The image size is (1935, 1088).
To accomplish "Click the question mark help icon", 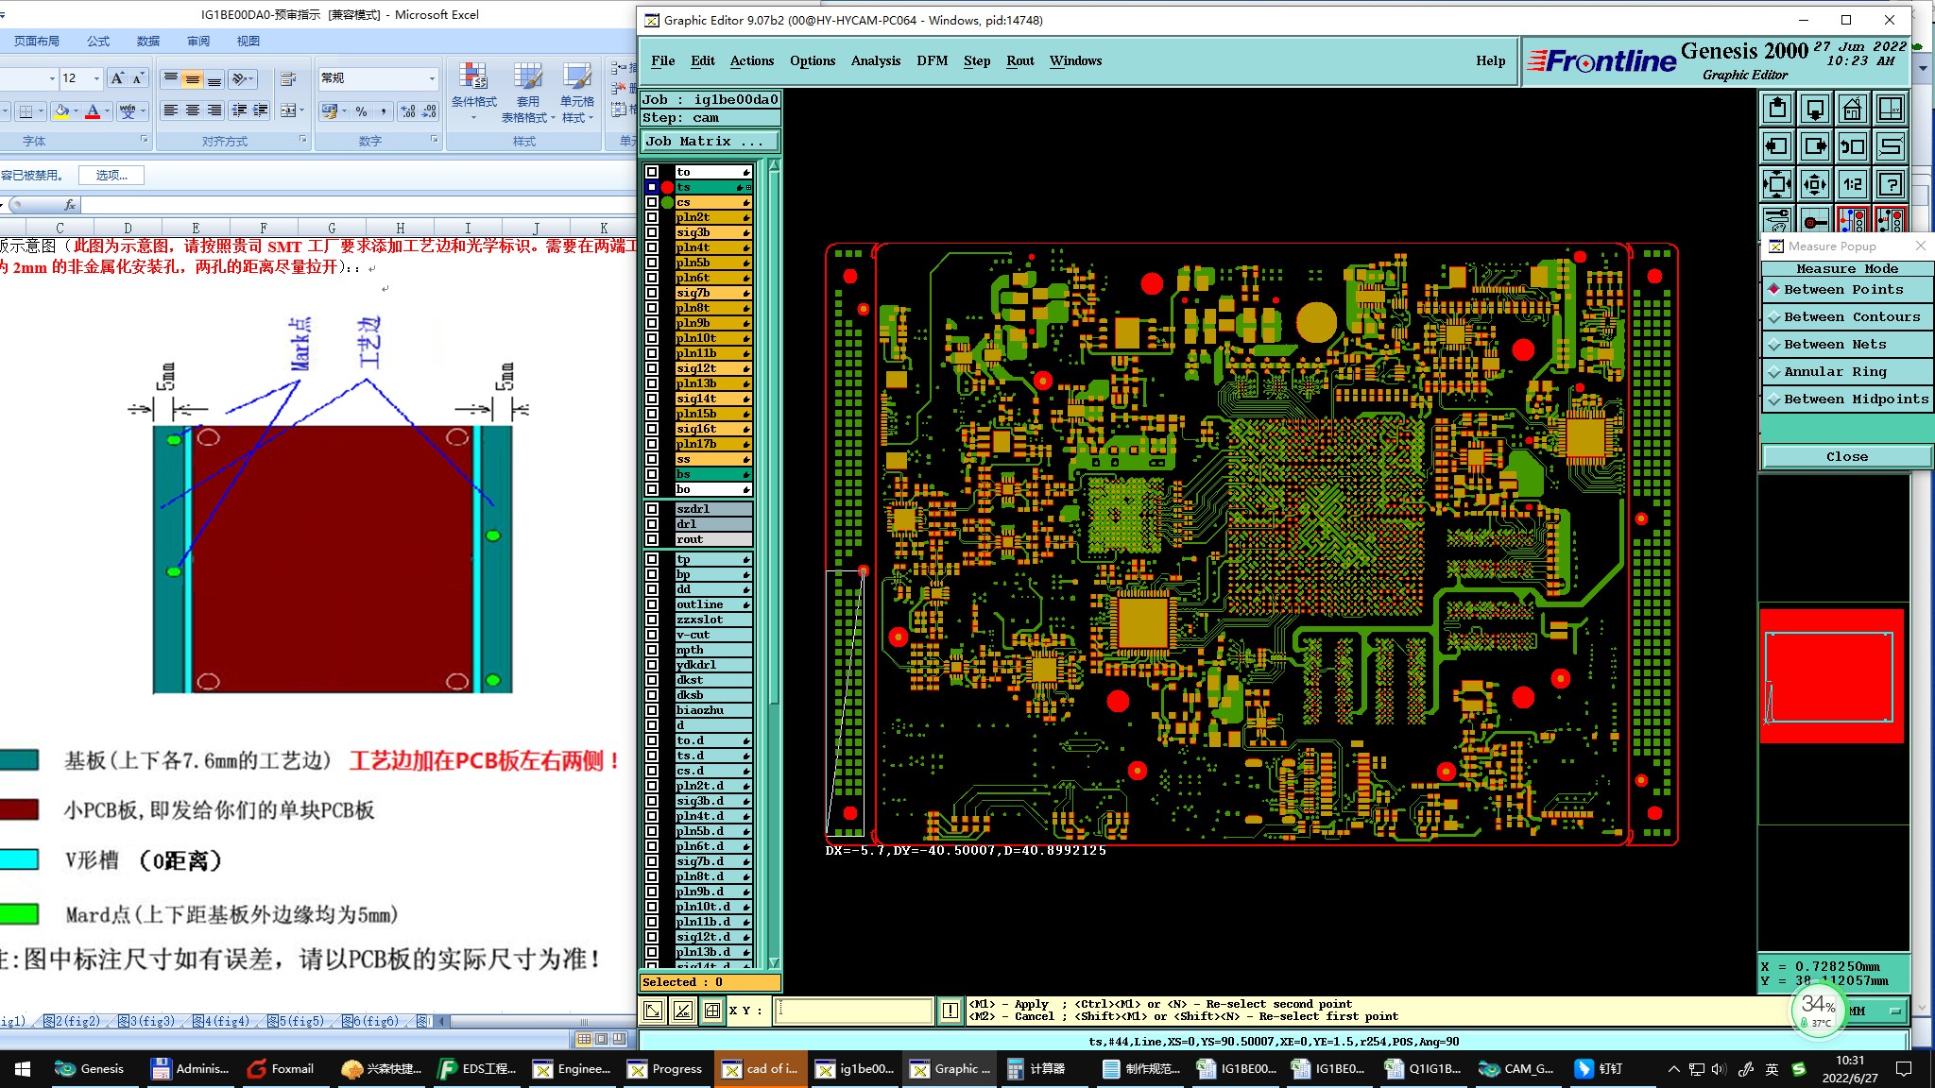I will 1890,184.
